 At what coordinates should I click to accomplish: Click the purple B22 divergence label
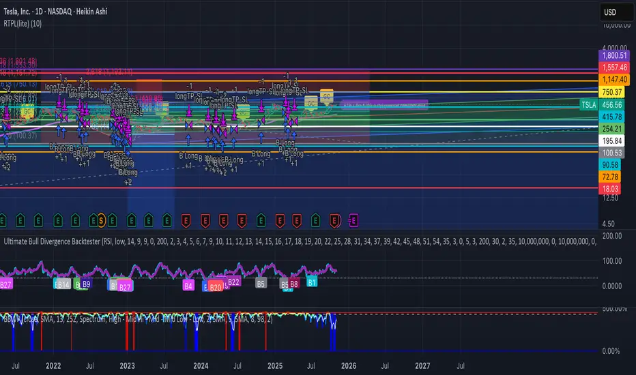233,282
